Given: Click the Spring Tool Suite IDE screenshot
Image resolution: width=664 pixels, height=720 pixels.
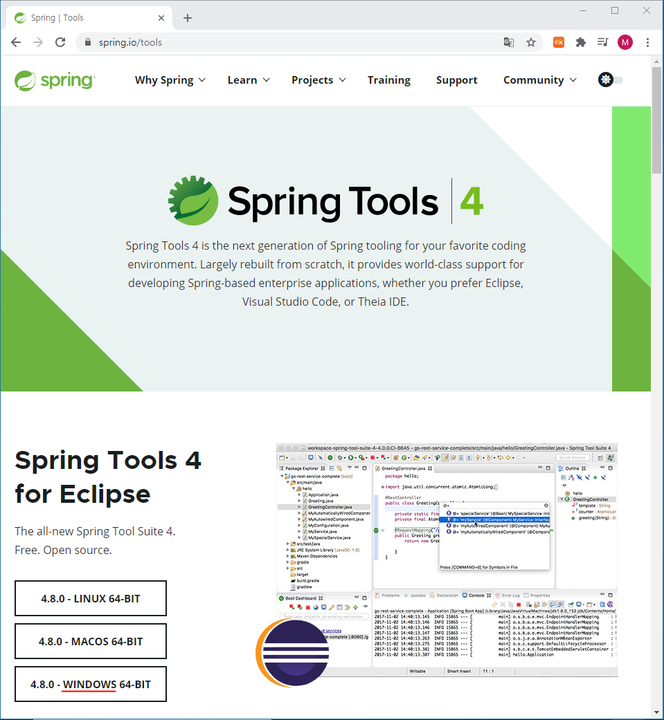Looking at the screenshot, I should [447, 560].
